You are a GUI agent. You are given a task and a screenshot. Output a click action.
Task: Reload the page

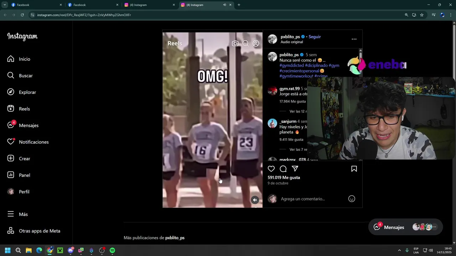22,15
